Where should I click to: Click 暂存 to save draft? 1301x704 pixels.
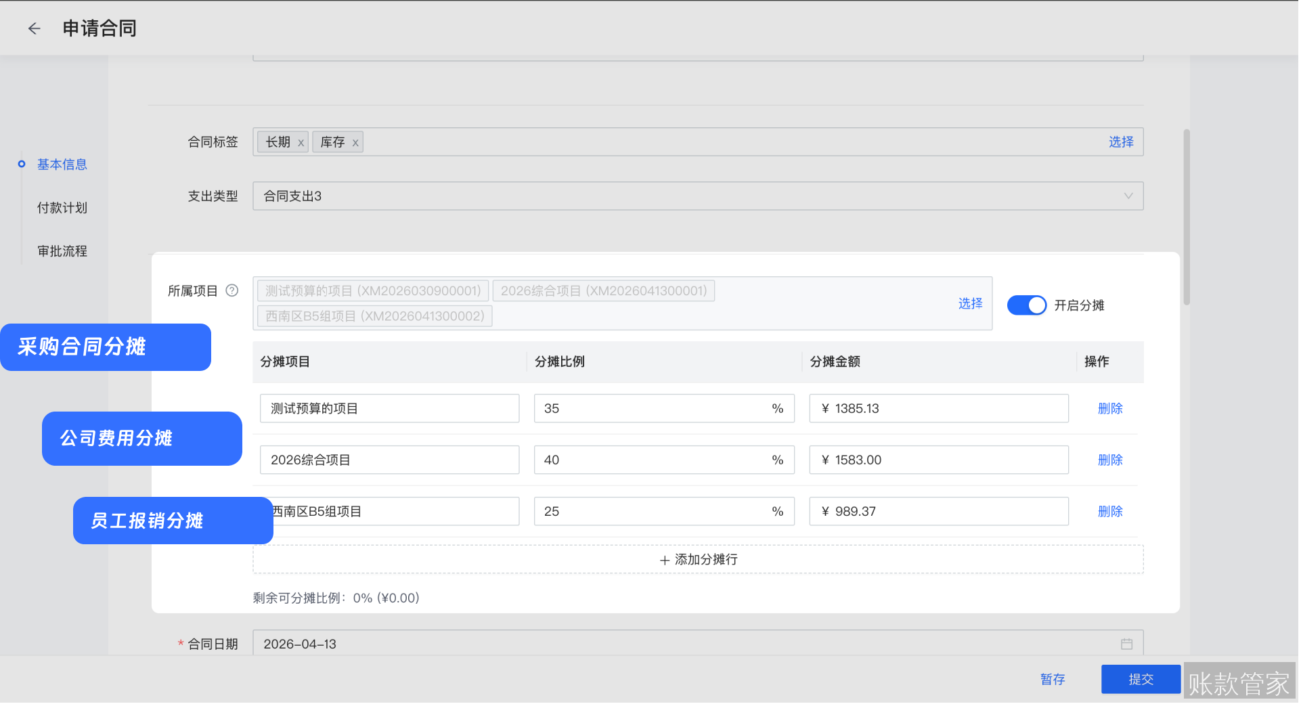point(1052,679)
